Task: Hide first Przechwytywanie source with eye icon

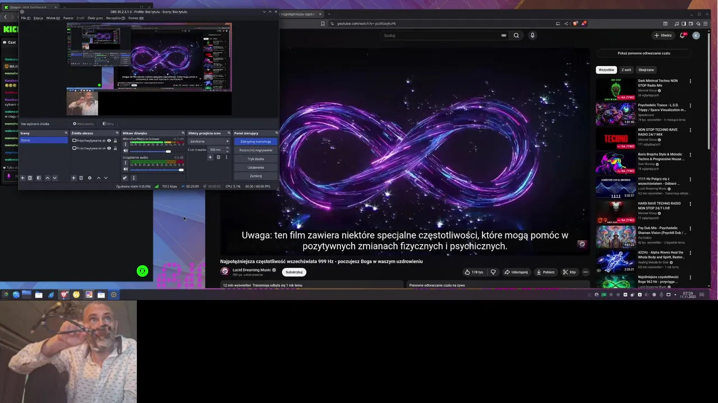Action: click(x=109, y=140)
